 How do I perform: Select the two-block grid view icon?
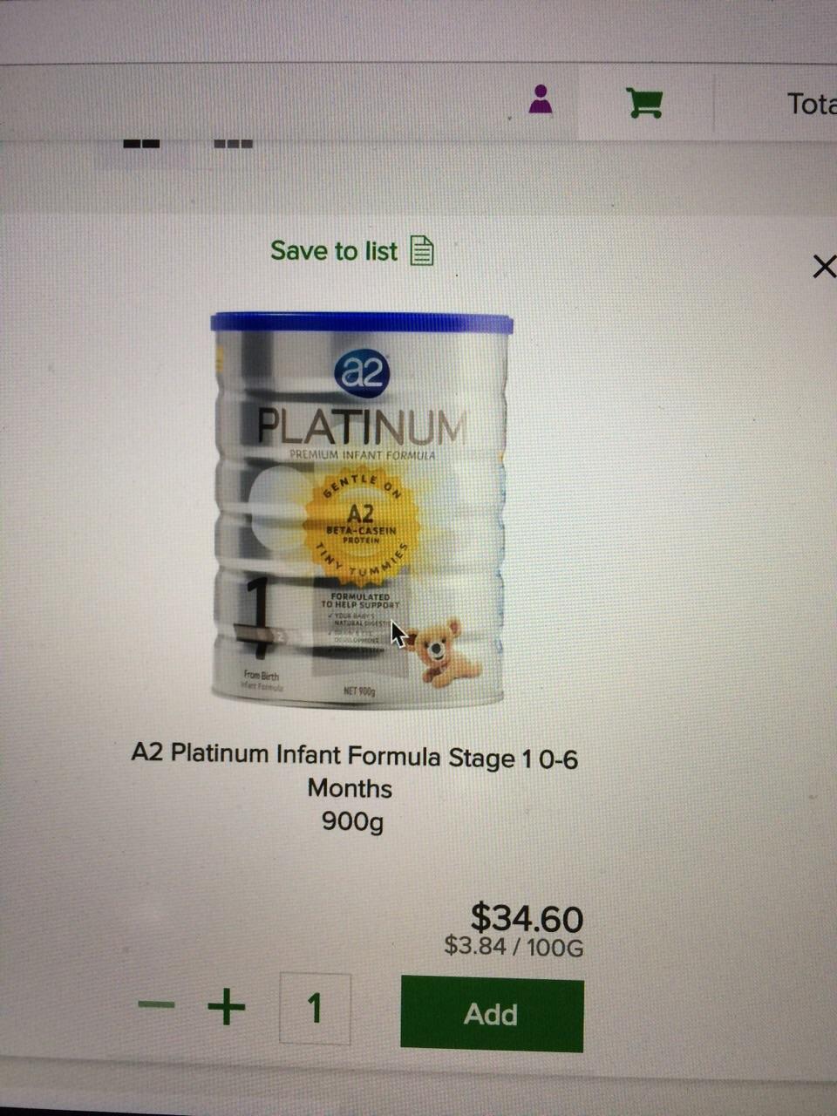[141, 144]
